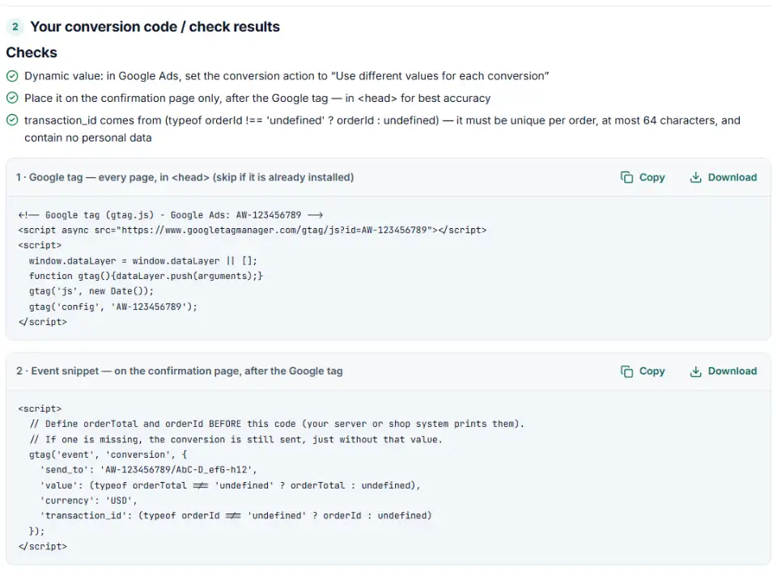Click the googletagmanager script src line
The height and width of the screenshot is (571, 777).
253,230
